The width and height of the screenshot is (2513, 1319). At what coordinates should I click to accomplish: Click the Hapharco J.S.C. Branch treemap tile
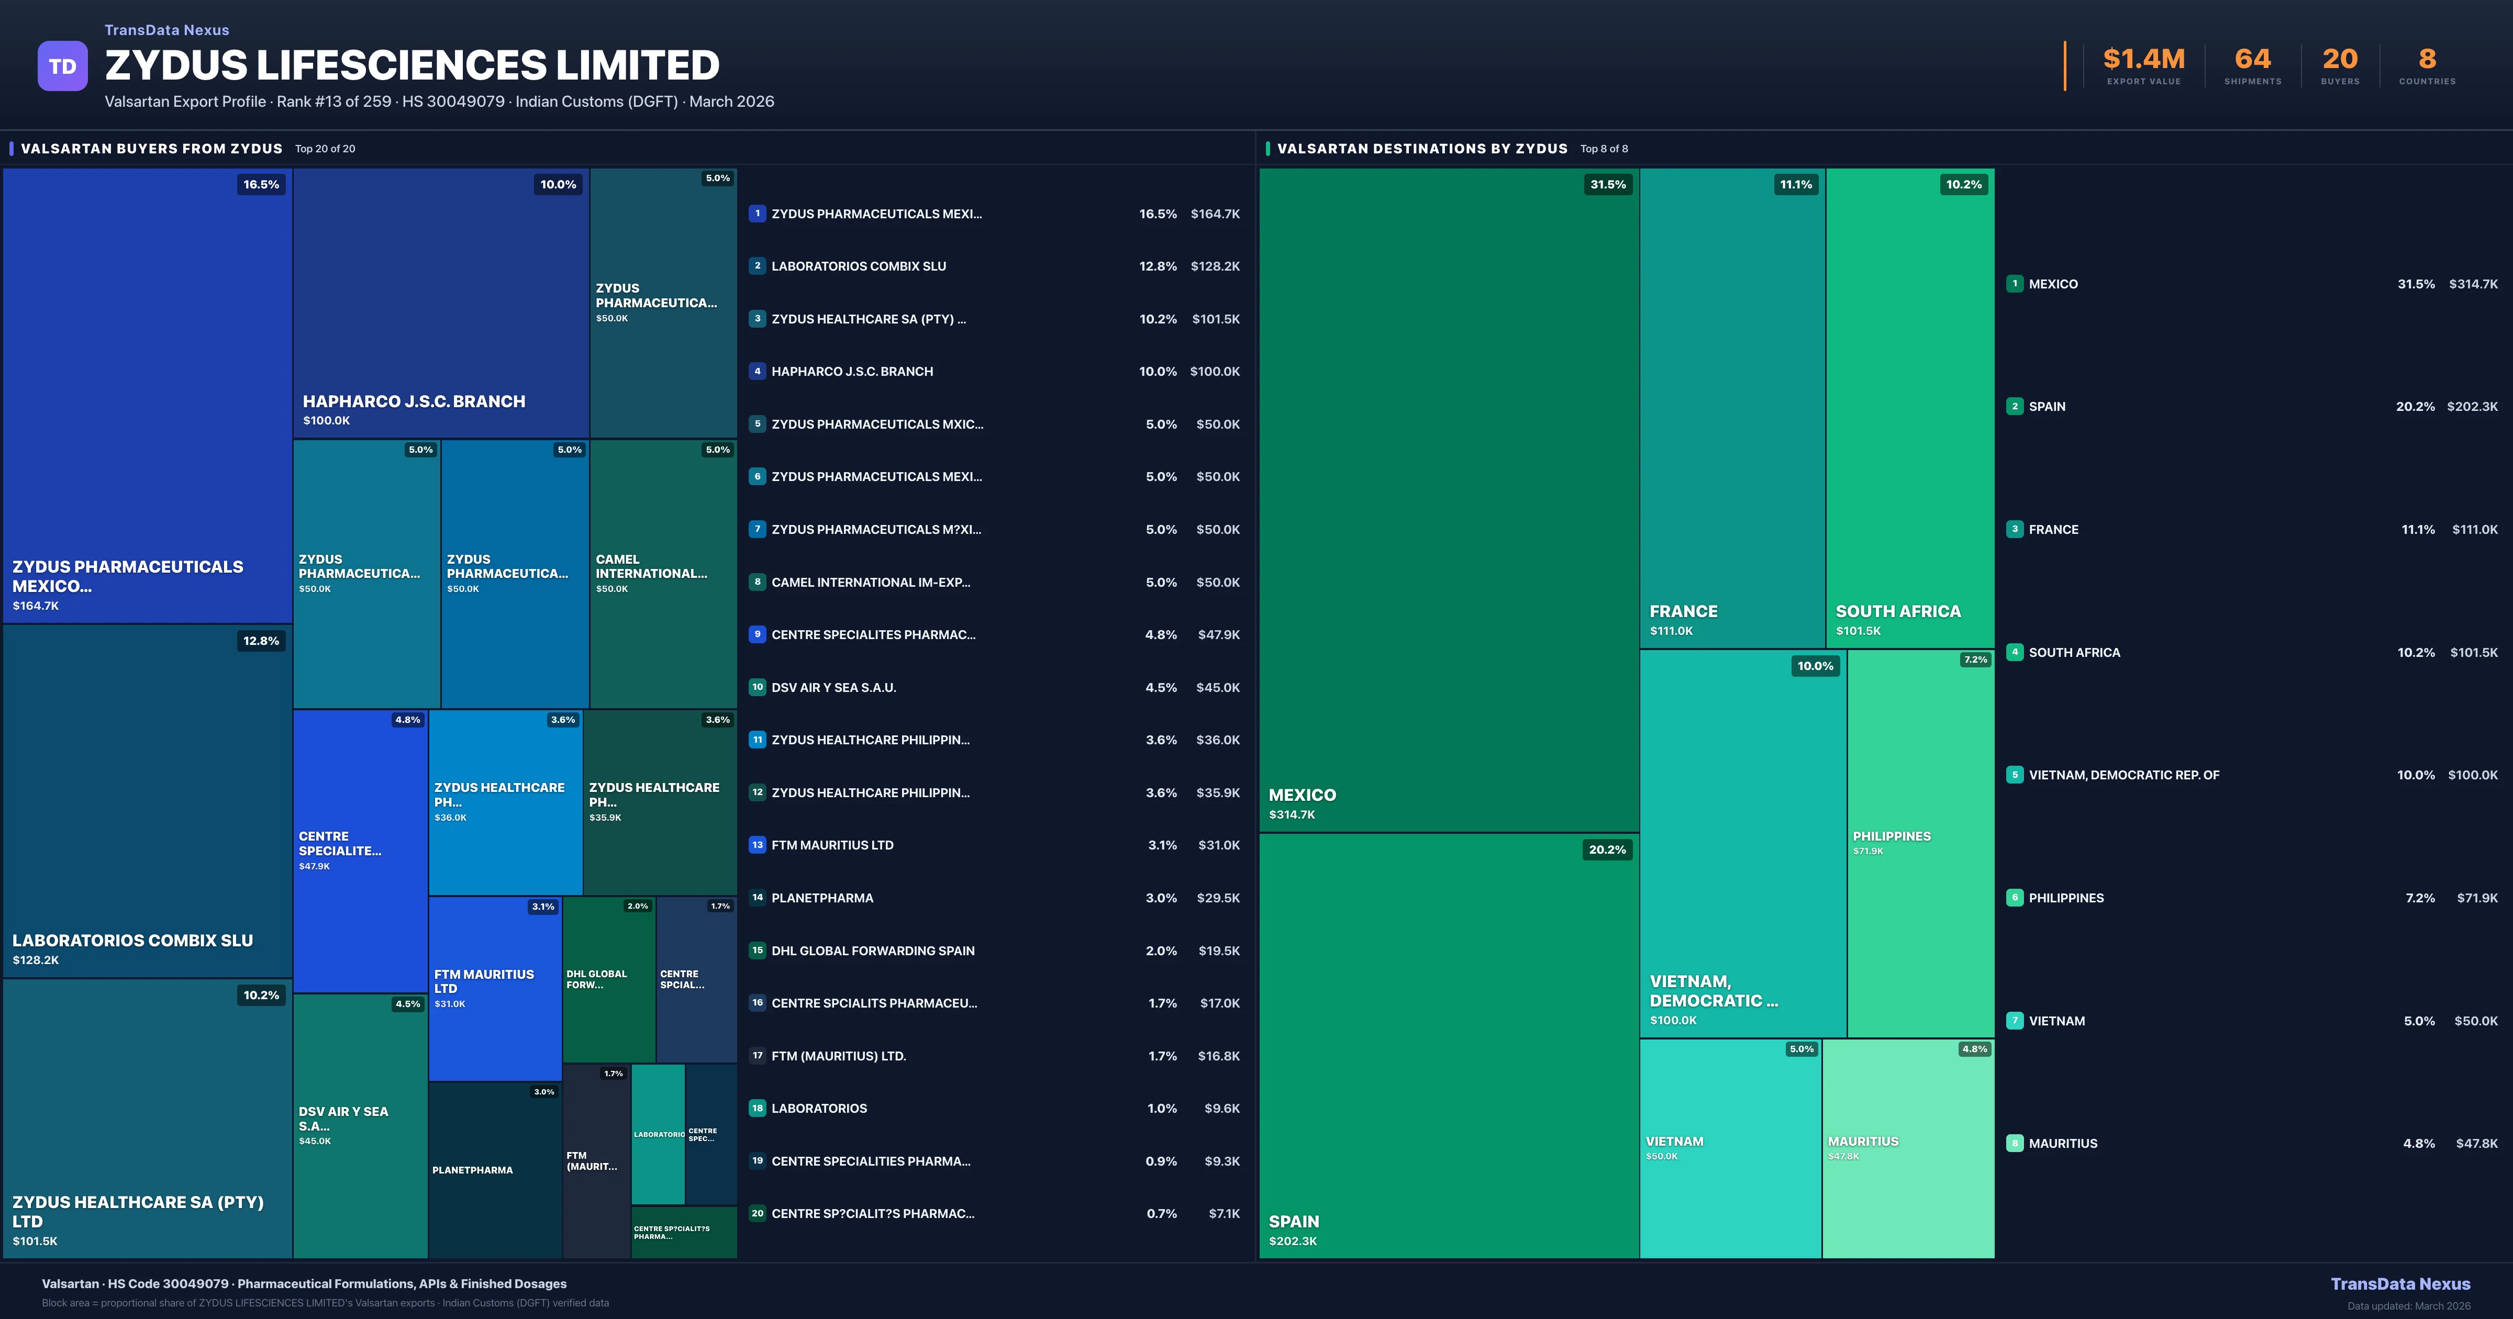point(441,303)
